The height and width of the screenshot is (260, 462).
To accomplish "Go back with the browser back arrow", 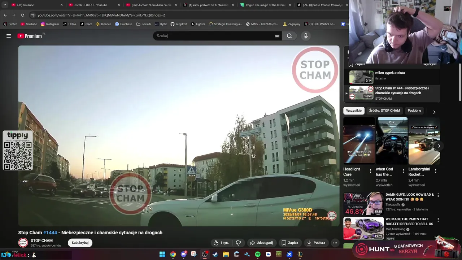I will [x=5, y=15].
